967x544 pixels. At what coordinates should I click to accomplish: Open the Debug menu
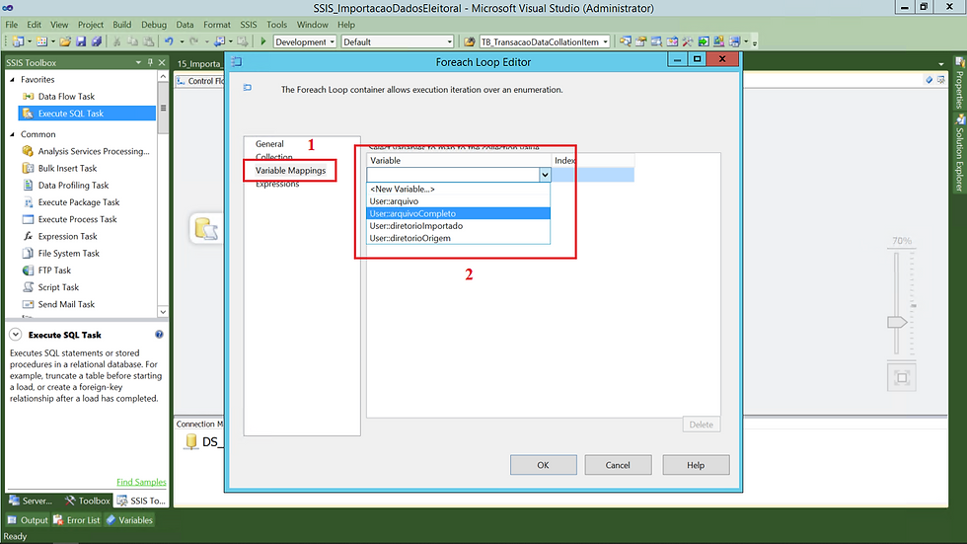[154, 25]
